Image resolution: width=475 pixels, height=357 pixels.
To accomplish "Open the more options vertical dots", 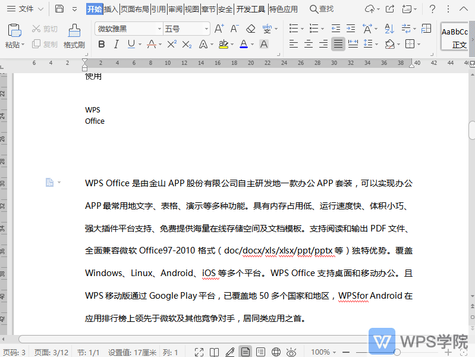I will click(x=448, y=9).
